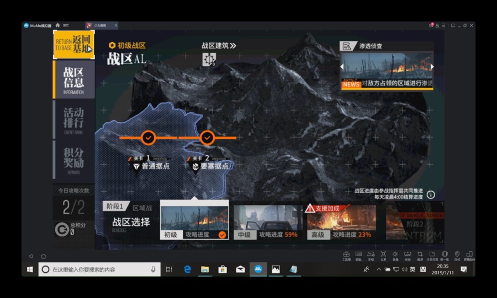Open MuMu file sharing folder
The height and width of the screenshot is (298, 497).
[x=432, y=256]
